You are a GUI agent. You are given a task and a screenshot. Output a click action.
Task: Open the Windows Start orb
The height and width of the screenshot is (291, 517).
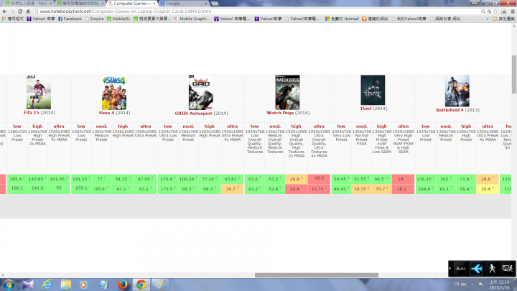coord(9,285)
